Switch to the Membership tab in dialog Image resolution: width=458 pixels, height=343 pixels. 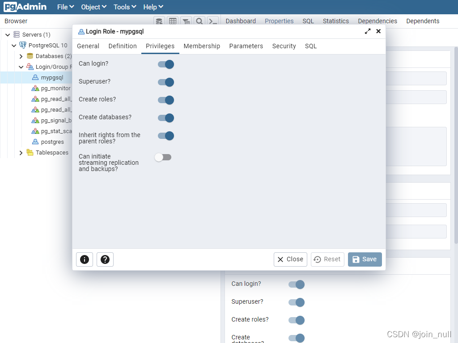tap(202, 46)
